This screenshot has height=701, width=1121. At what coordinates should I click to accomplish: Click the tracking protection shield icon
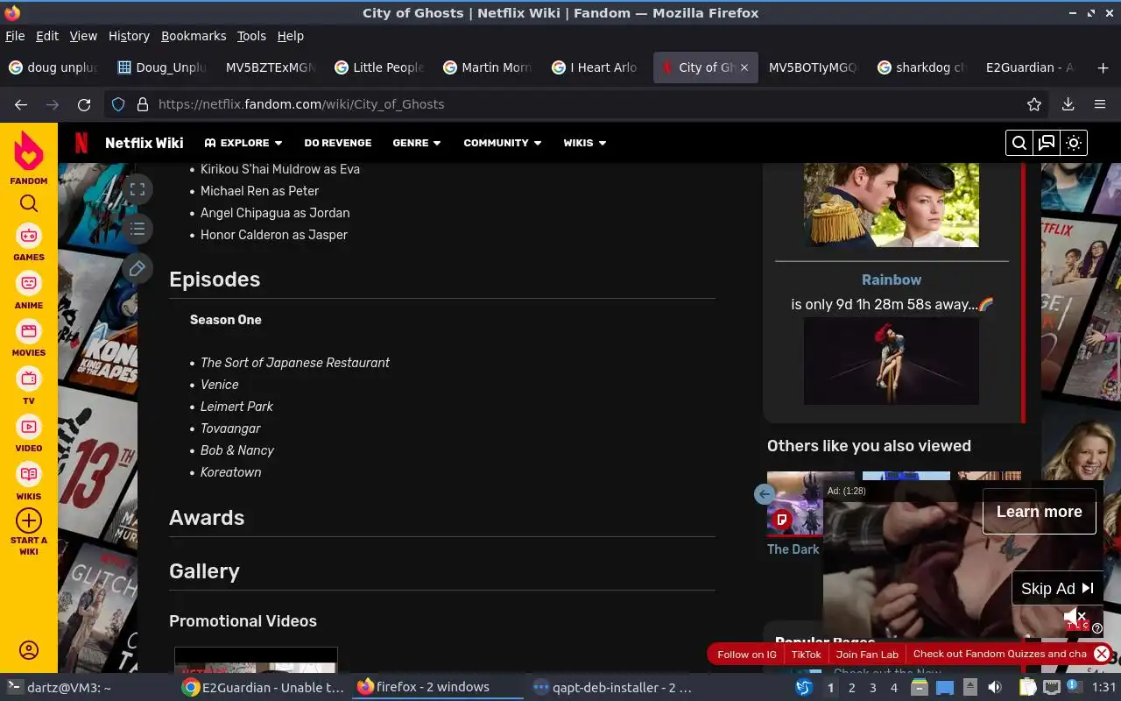pos(118,104)
